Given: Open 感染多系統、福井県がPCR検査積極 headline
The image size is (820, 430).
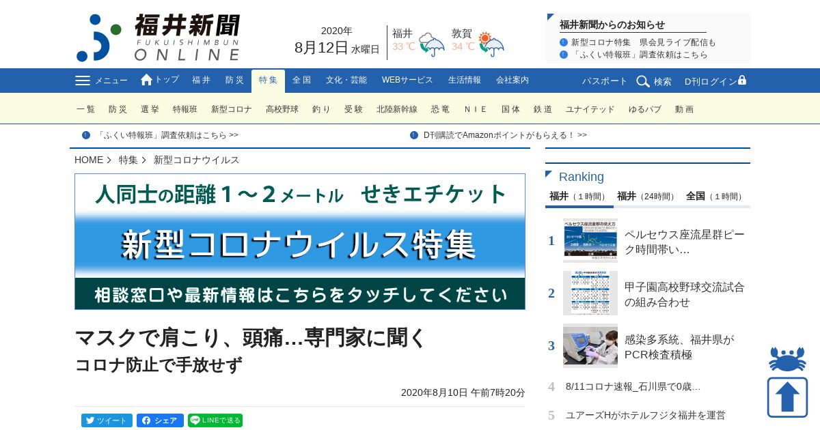Looking at the screenshot, I should coord(679,347).
